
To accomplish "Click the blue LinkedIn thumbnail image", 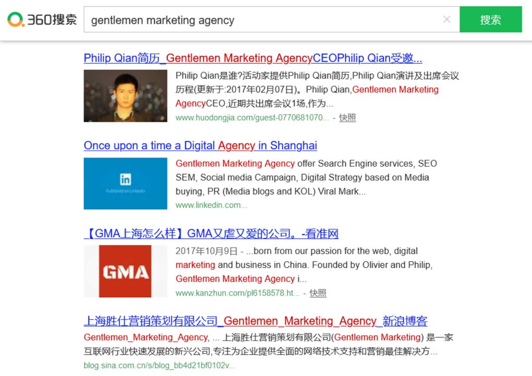I will pos(126,183).
